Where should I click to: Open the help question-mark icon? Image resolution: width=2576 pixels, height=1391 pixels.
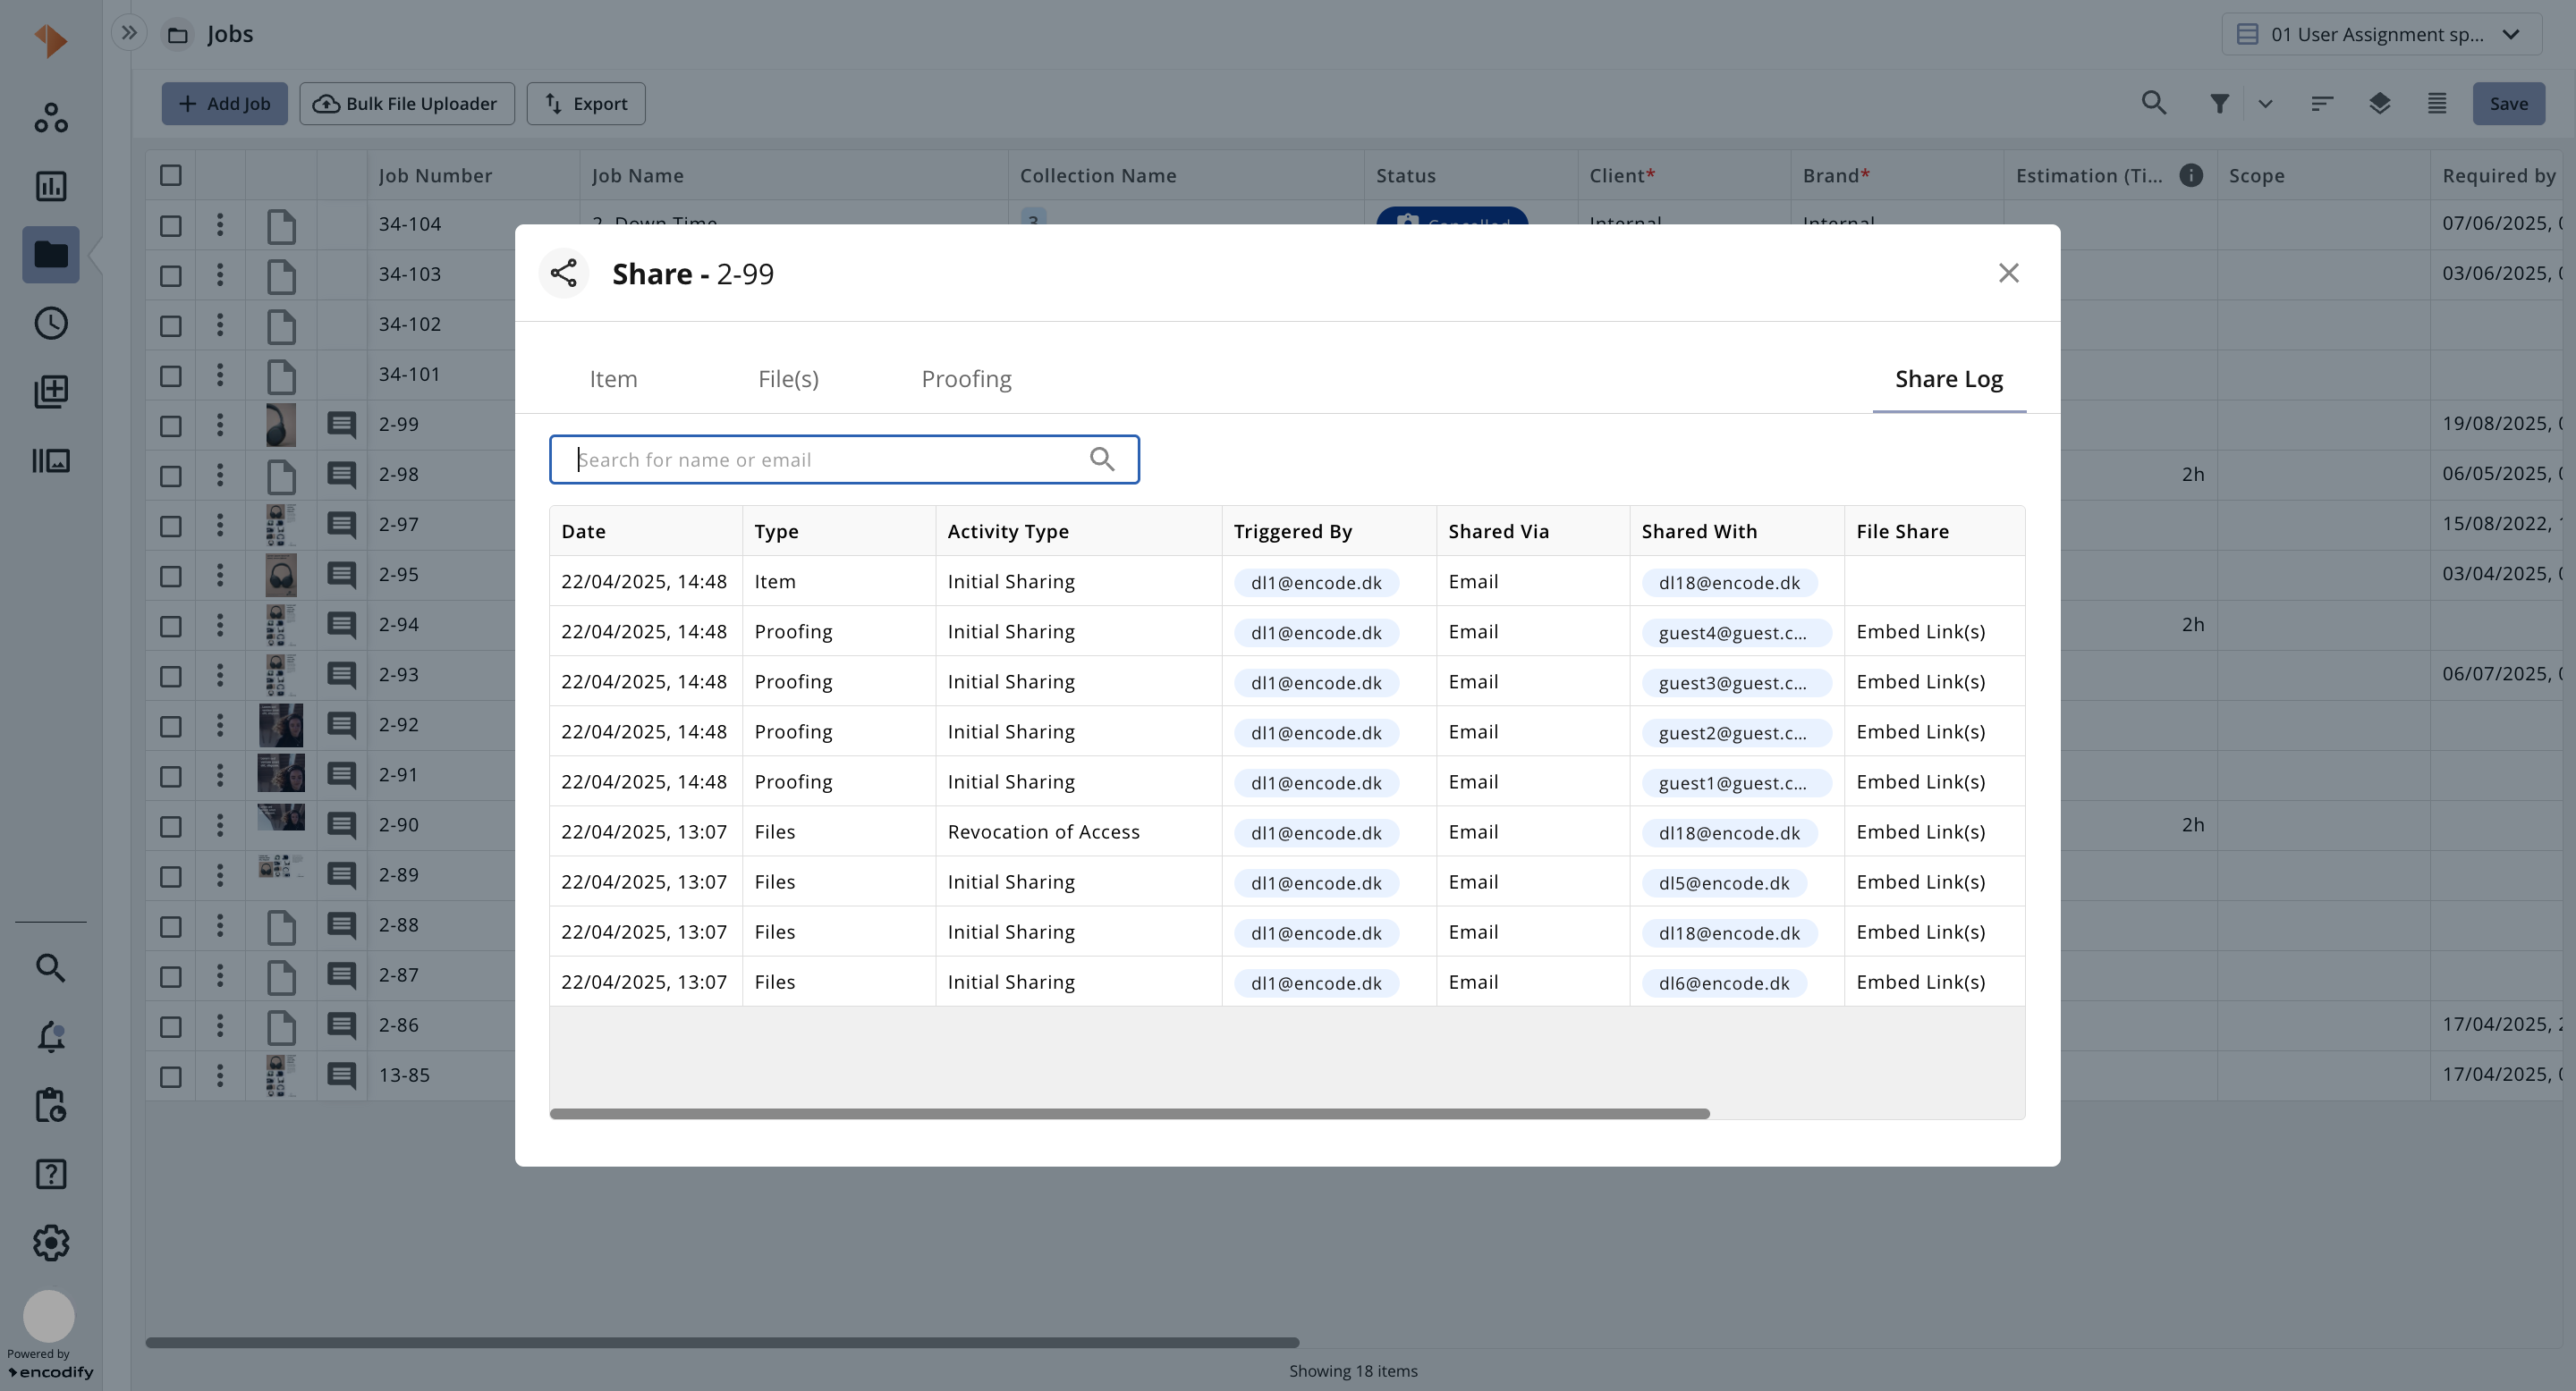[x=51, y=1174]
